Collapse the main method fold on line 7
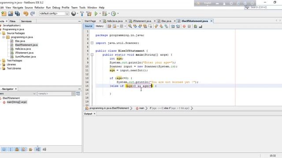282x158 pixels. [92, 54]
